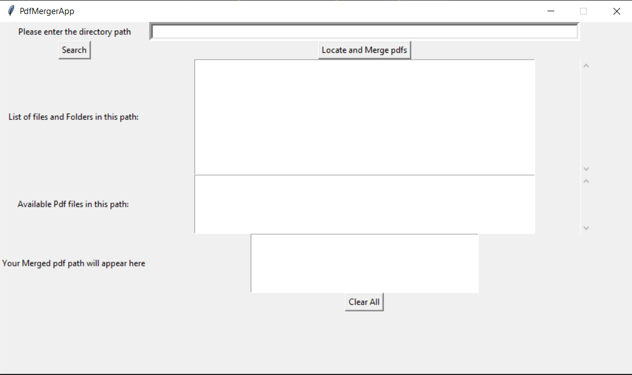Click the scroll-up arrow beside the files list
This screenshot has width=632, height=375.
coord(586,65)
